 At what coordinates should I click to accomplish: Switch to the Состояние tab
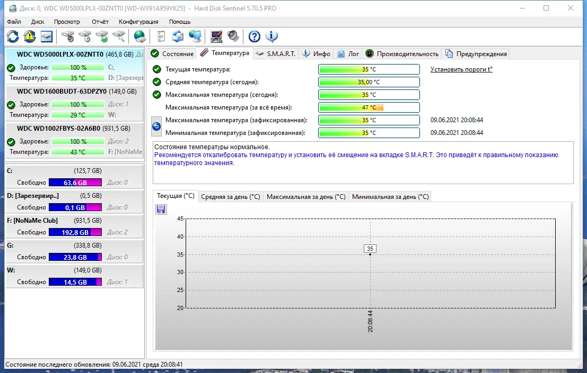click(172, 54)
